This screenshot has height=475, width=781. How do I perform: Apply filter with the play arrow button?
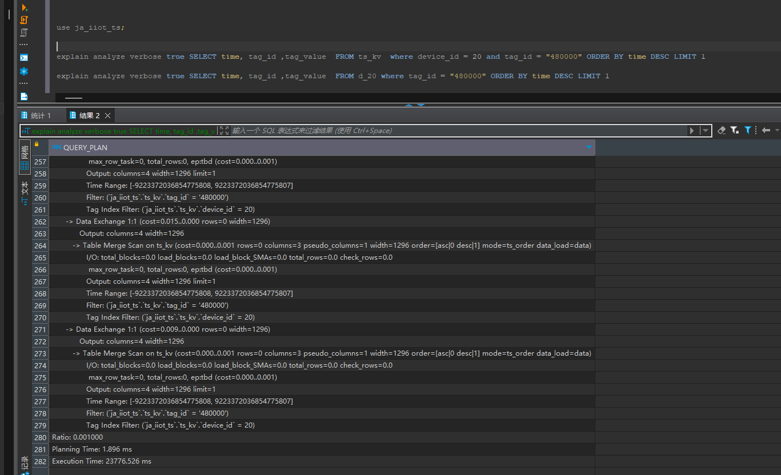[692, 131]
